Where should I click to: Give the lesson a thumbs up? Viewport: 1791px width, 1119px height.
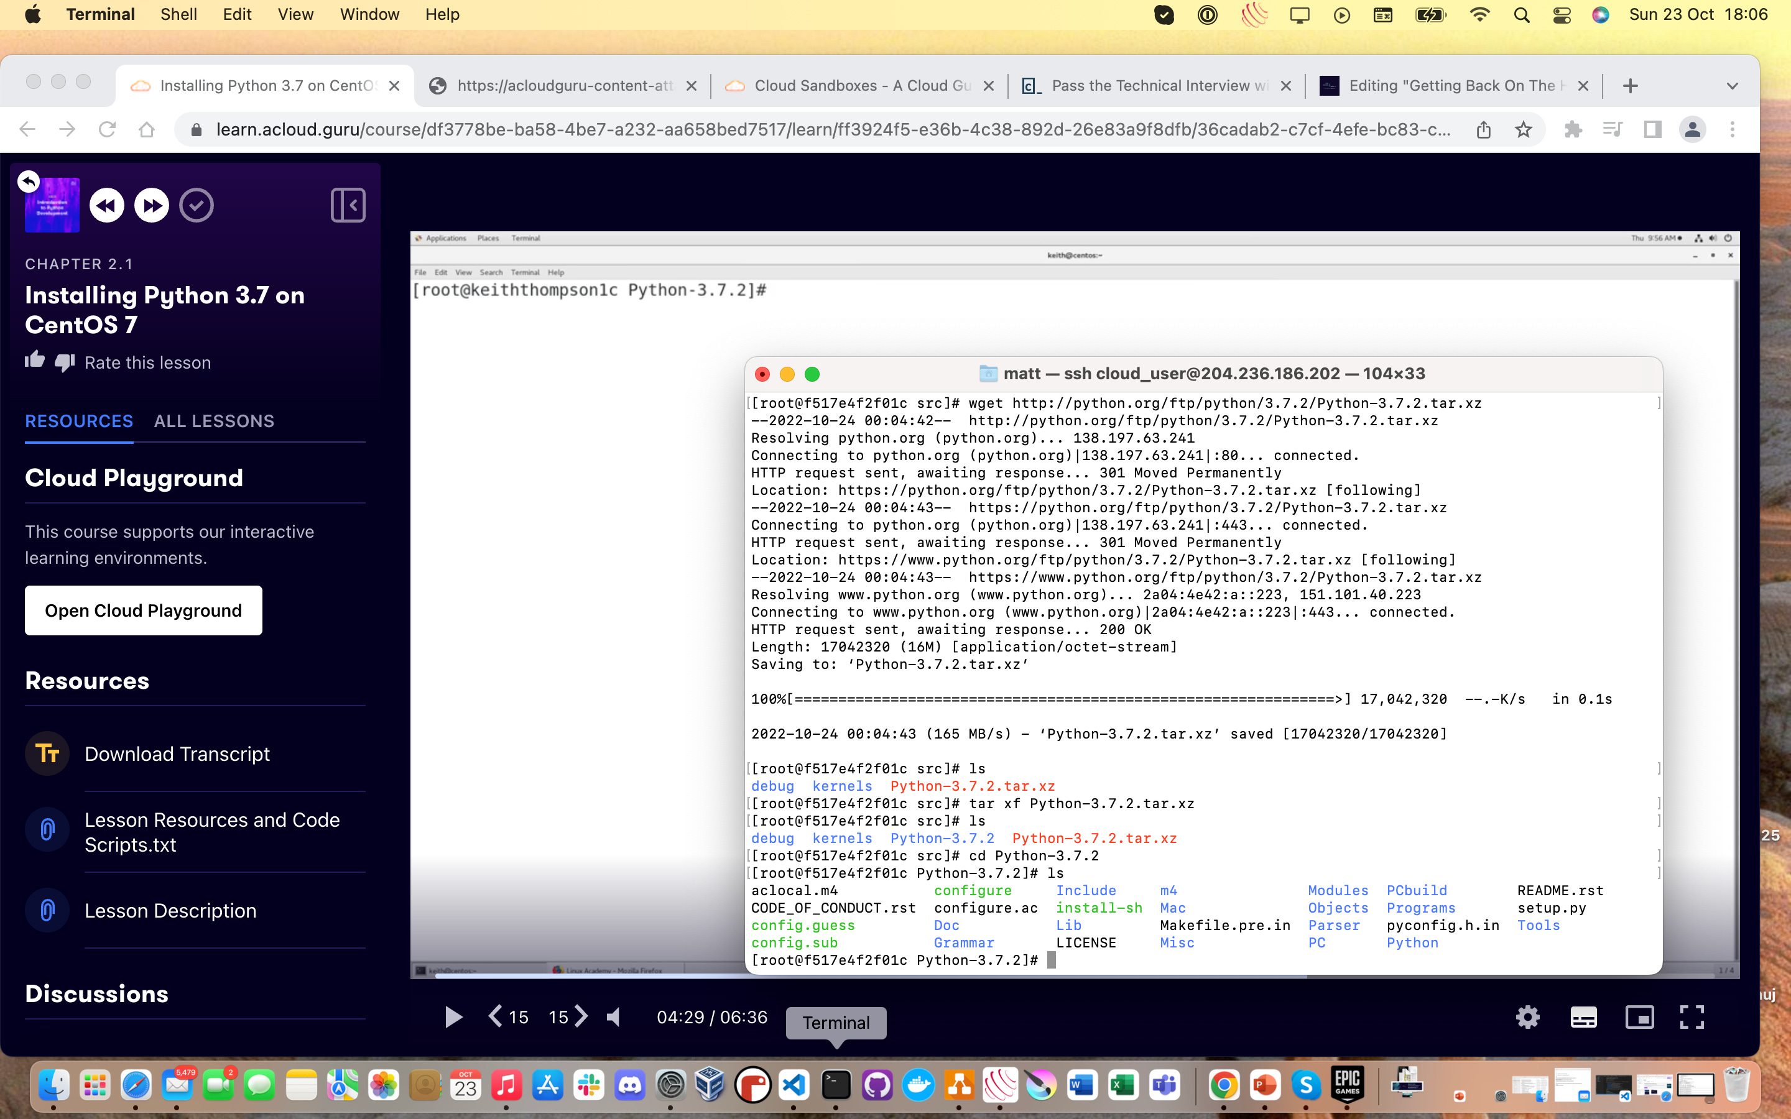click(35, 361)
